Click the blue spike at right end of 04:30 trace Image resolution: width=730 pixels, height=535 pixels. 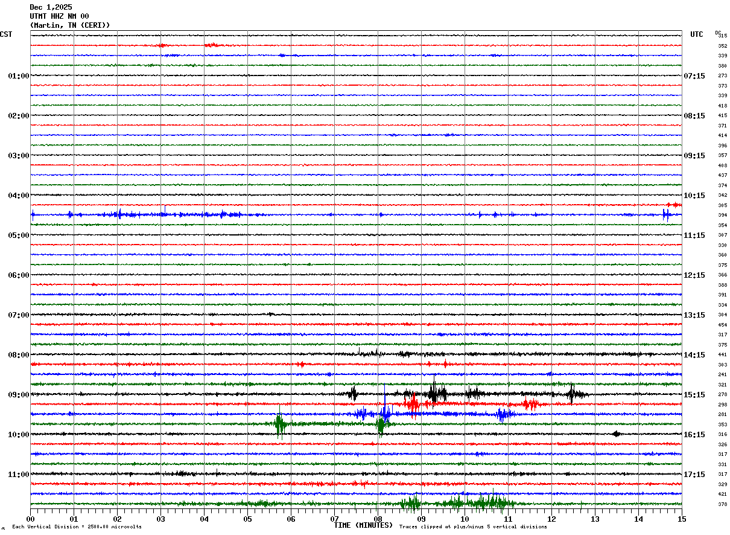tap(665, 214)
